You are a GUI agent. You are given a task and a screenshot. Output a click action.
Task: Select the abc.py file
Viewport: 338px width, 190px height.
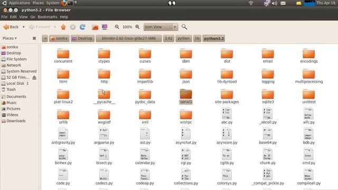(227, 116)
